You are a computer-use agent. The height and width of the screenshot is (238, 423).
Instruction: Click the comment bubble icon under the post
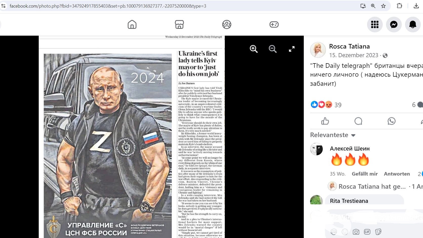pyautogui.click(x=358, y=121)
